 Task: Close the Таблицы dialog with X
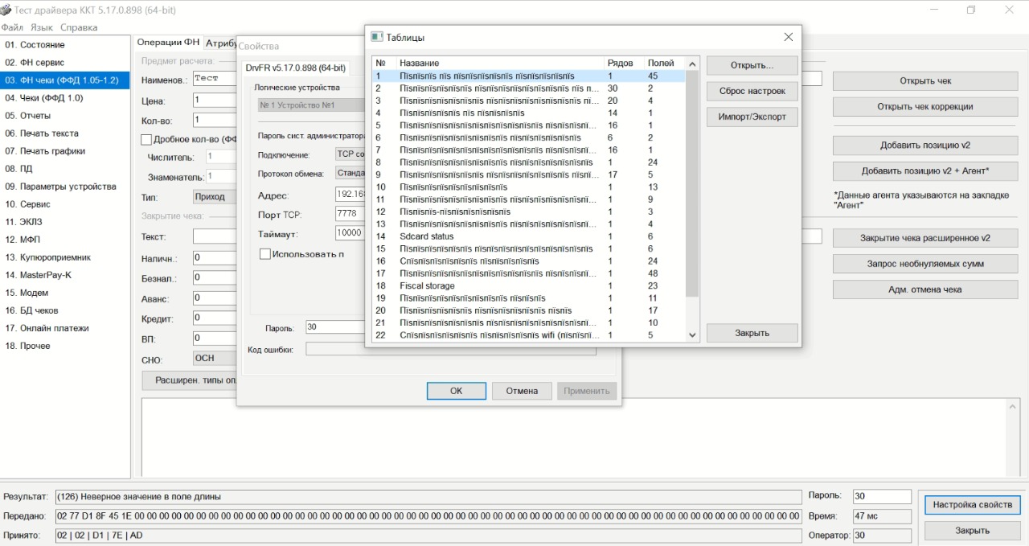(788, 37)
